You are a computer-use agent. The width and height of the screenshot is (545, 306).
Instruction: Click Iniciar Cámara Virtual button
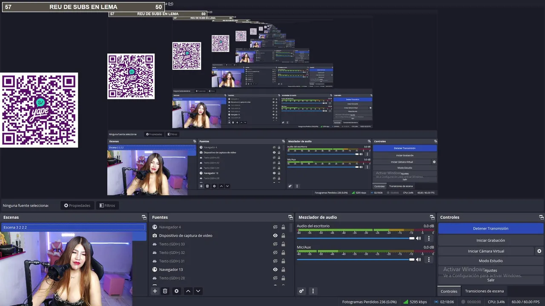pos(486,251)
